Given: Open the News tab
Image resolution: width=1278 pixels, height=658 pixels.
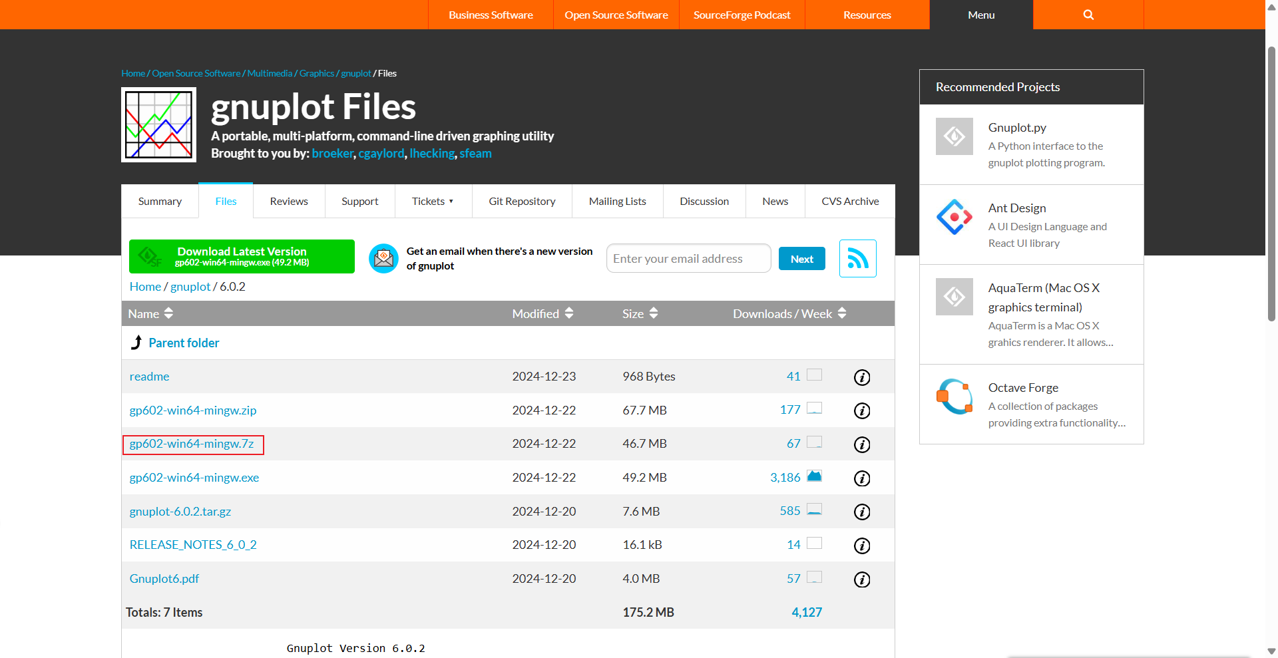Looking at the screenshot, I should point(775,201).
